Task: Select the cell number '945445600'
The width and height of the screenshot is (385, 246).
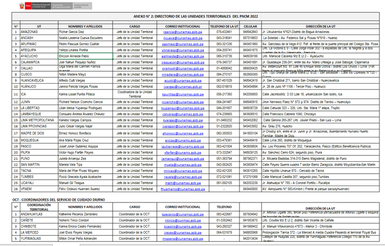Action: 250,189
